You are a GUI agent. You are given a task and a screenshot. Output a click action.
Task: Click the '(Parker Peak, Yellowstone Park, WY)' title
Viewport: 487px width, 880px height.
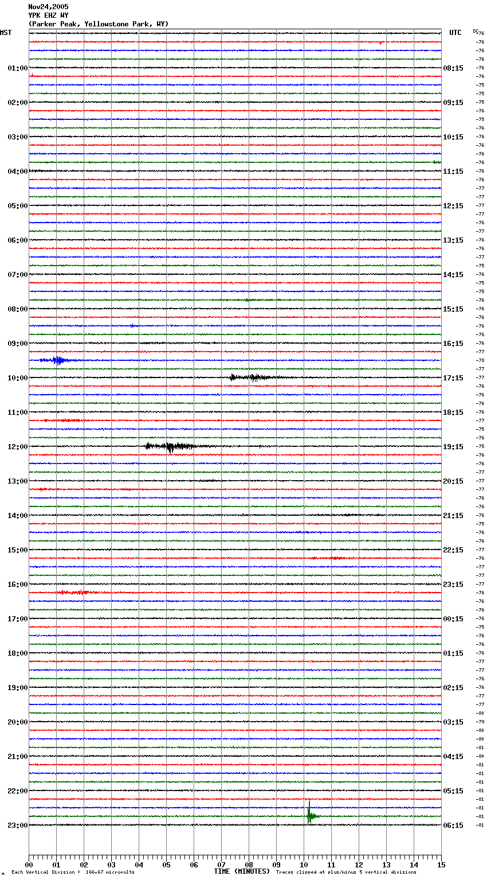pos(99,24)
